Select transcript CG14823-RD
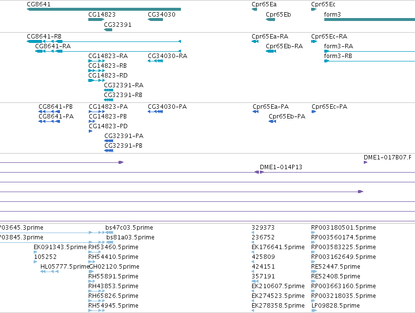This screenshot has height=313, width=415. tap(97, 80)
